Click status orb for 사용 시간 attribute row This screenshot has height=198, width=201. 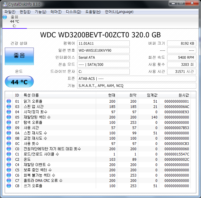[9, 128]
